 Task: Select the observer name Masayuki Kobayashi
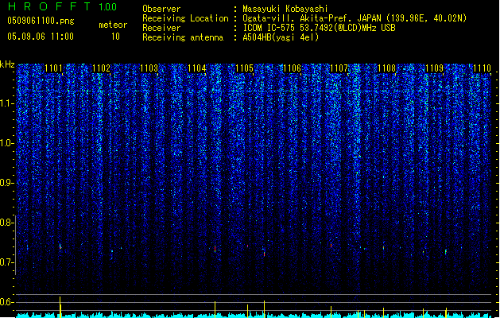[x=285, y=9]
